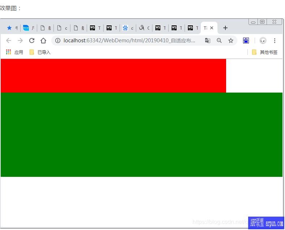View site information for localhost
Viewport: 285px width, 230px height.
click(57, 41)
